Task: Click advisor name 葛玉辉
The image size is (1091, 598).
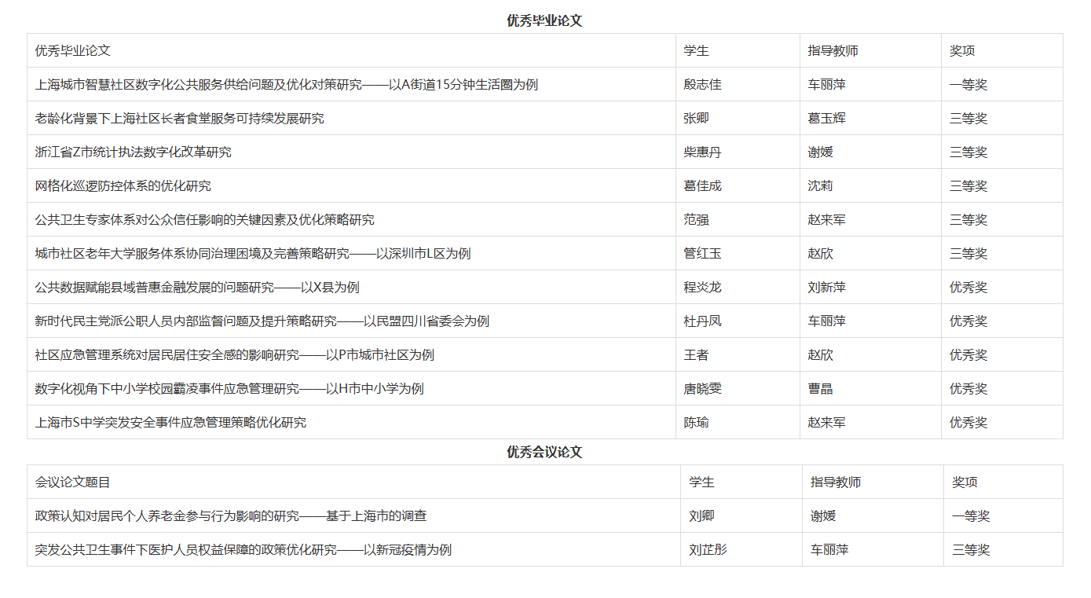Action: (x=826, y=119)
